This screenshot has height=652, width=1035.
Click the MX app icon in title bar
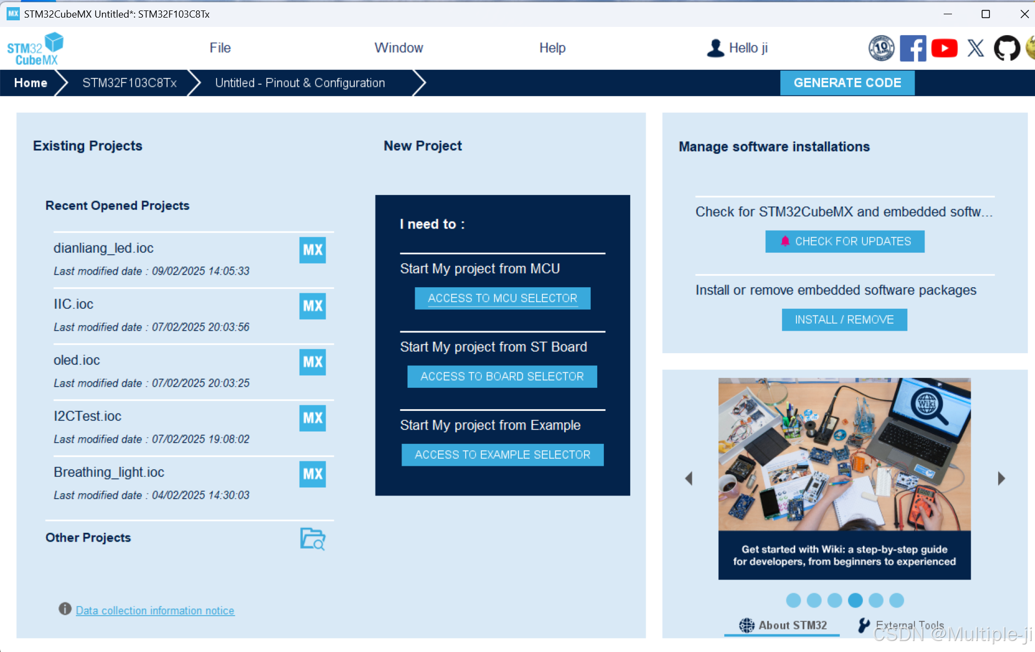point(13,14)
